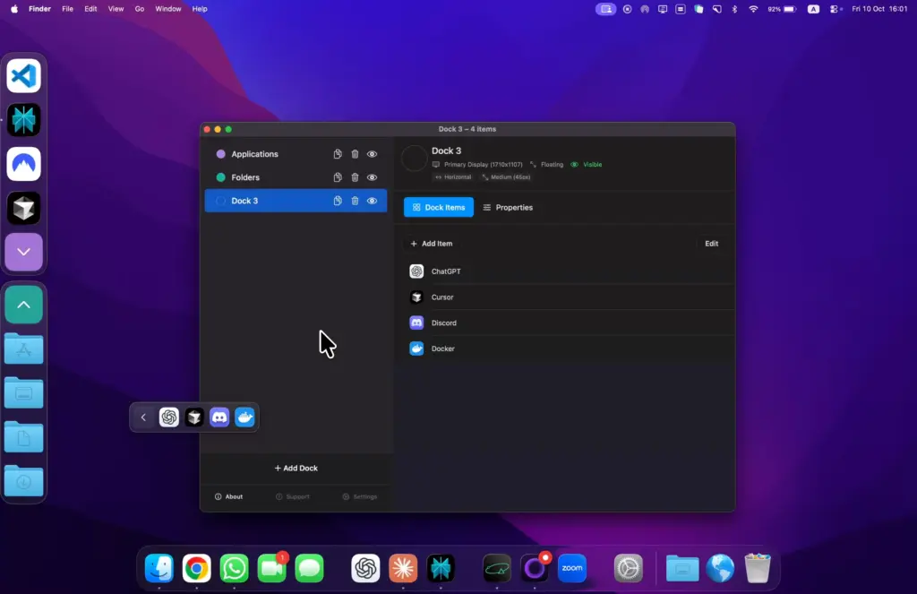
Task: Switch to the Properties tab
Action: 508,207
